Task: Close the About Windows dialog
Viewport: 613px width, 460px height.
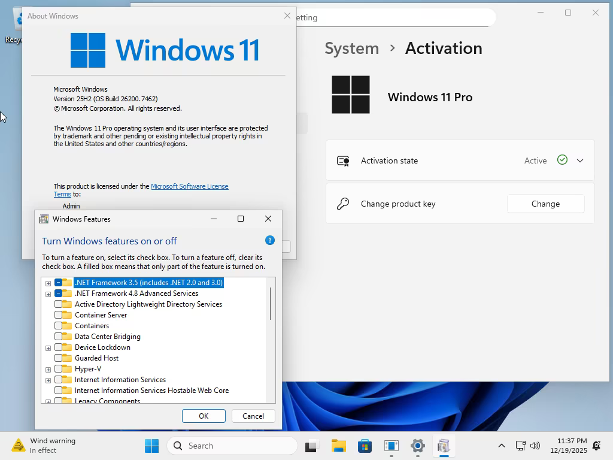Action: click(x=287, y=16)
